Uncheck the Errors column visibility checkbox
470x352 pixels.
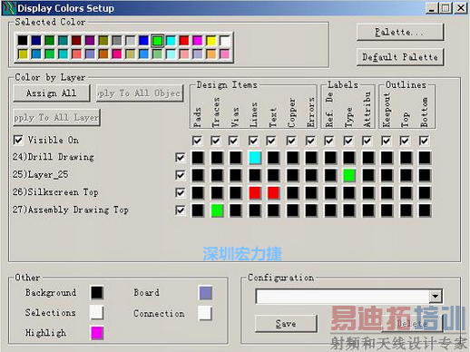point(310,141)
